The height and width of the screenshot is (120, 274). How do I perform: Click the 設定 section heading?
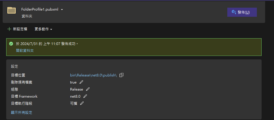click(14, 66)
